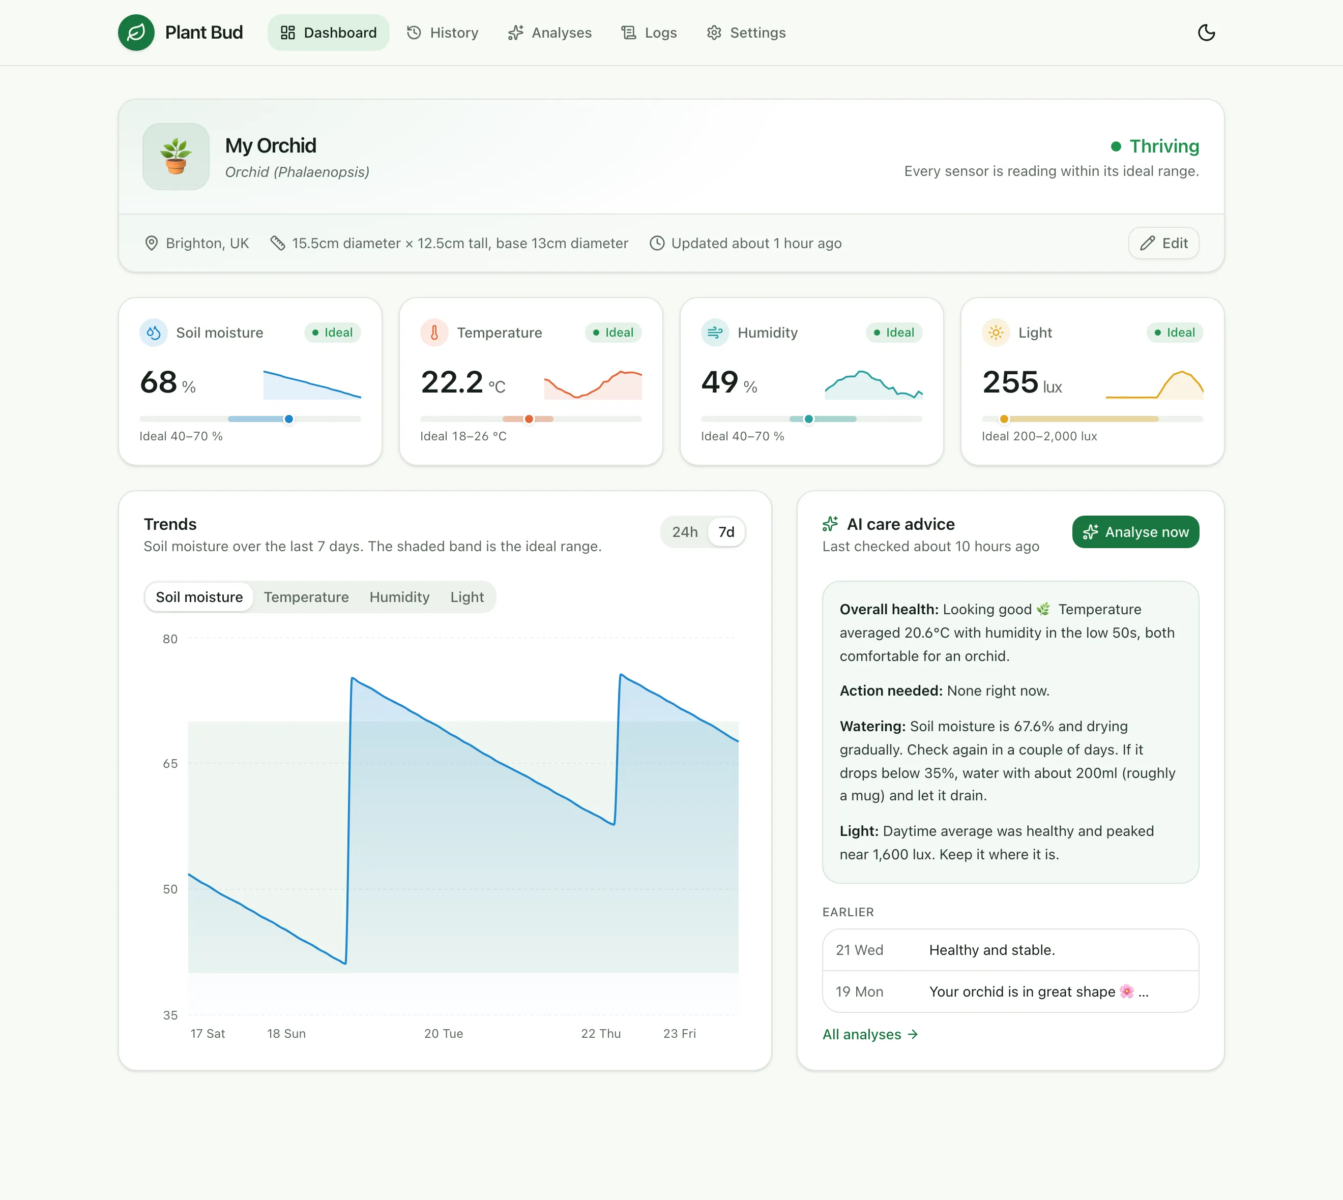Click the soil moisture range indicator dot
This screenshot has width=1343, height=1200.
pyautogui.click(x=289, y=418)
